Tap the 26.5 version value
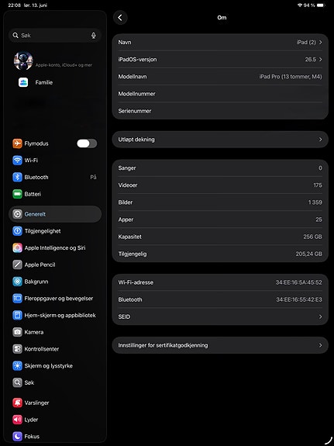334x446 pixels. coord(311,60)
